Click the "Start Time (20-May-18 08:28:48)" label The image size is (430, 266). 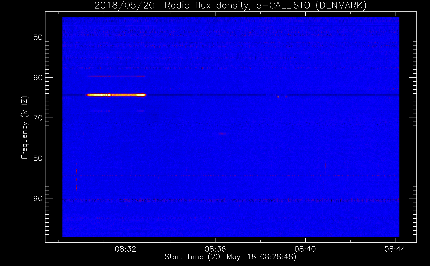(x=230, y=257)
